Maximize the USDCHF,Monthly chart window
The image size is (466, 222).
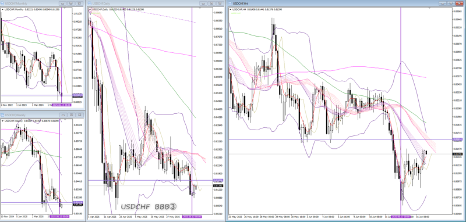pyautogui.click(x=70, y=3)
